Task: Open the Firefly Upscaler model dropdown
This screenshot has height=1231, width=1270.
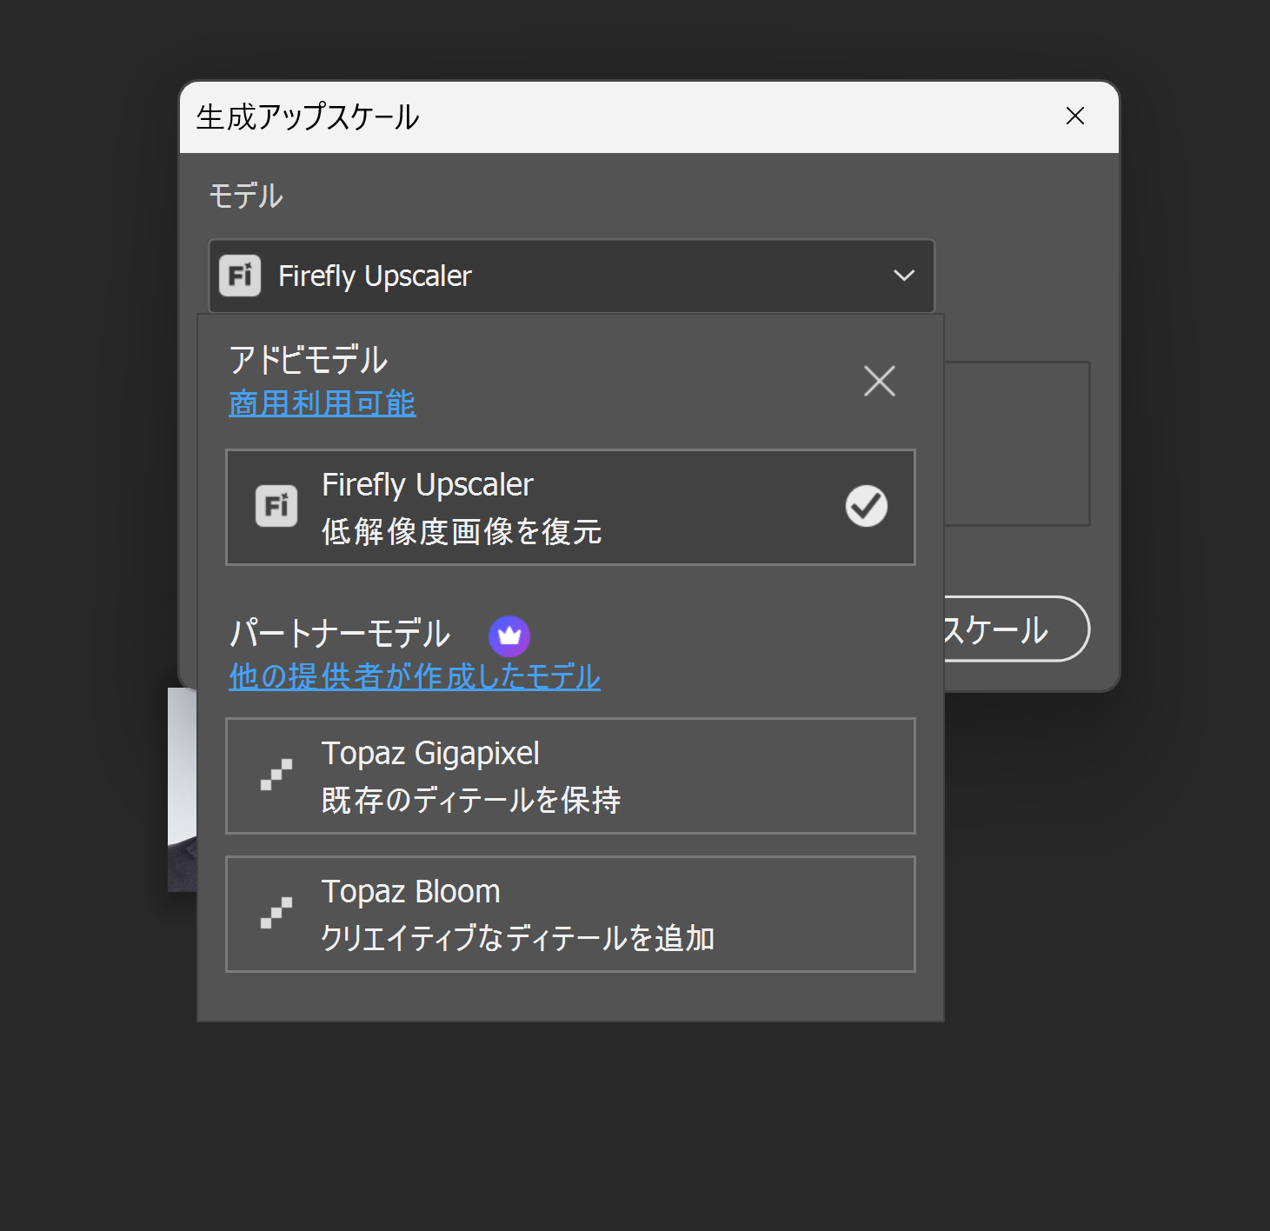Action: tap(571, 276)
